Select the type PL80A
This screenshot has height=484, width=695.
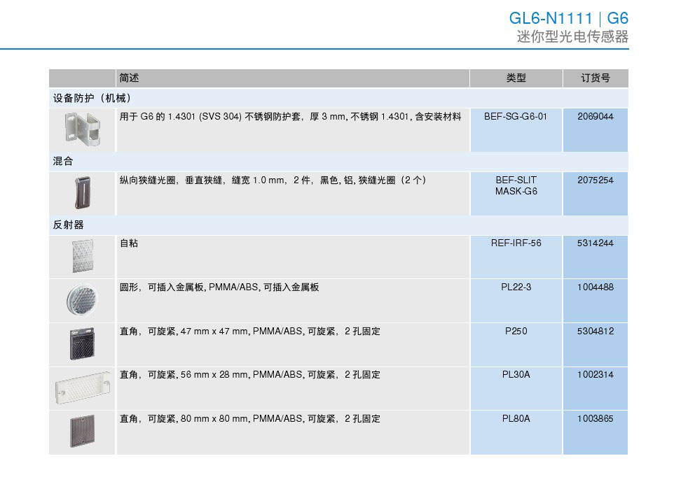pos(516,418)
